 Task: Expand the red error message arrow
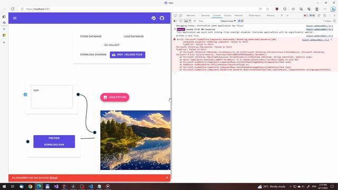click(x=177, y=40)
